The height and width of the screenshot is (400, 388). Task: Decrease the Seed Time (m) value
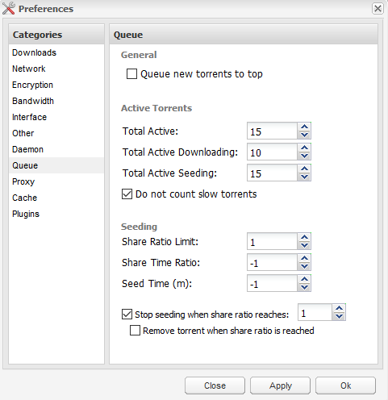coord(304,287)
